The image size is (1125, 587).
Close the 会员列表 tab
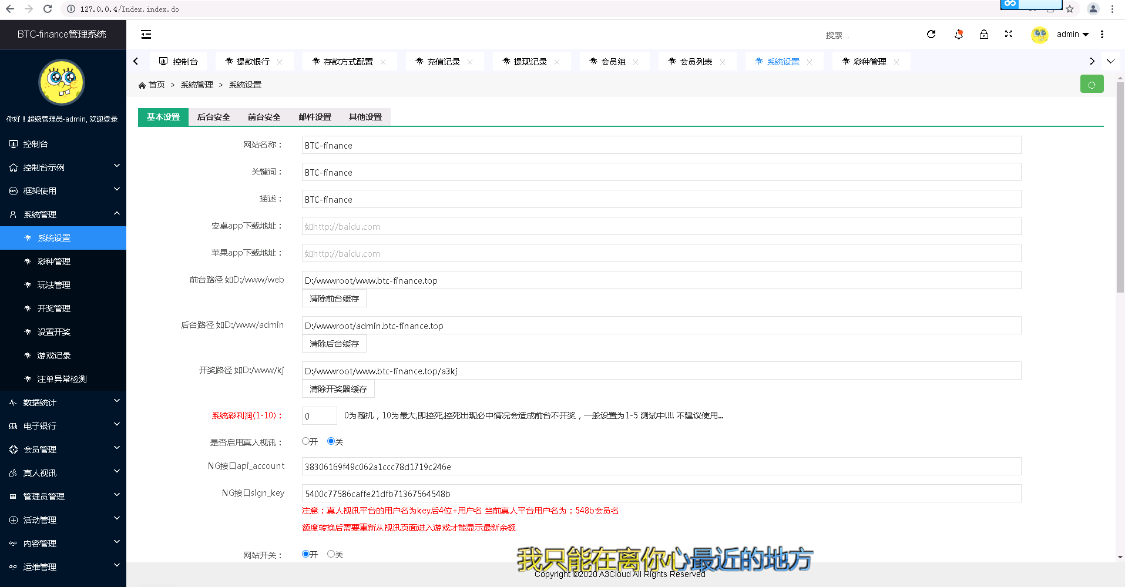[x=723, y=62]
